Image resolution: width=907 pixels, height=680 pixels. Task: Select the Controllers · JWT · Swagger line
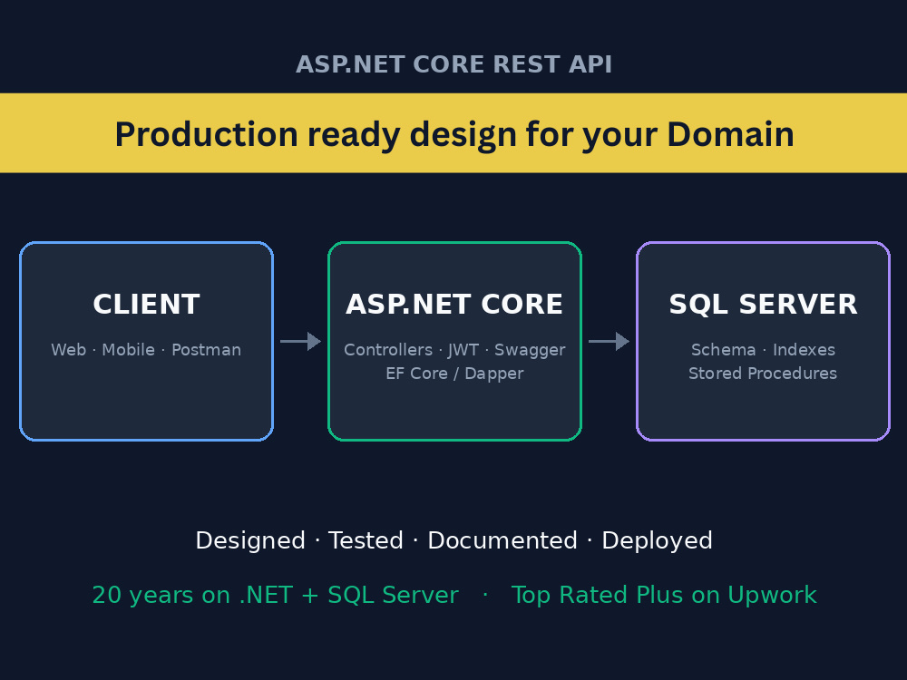(x=454, y=350)
